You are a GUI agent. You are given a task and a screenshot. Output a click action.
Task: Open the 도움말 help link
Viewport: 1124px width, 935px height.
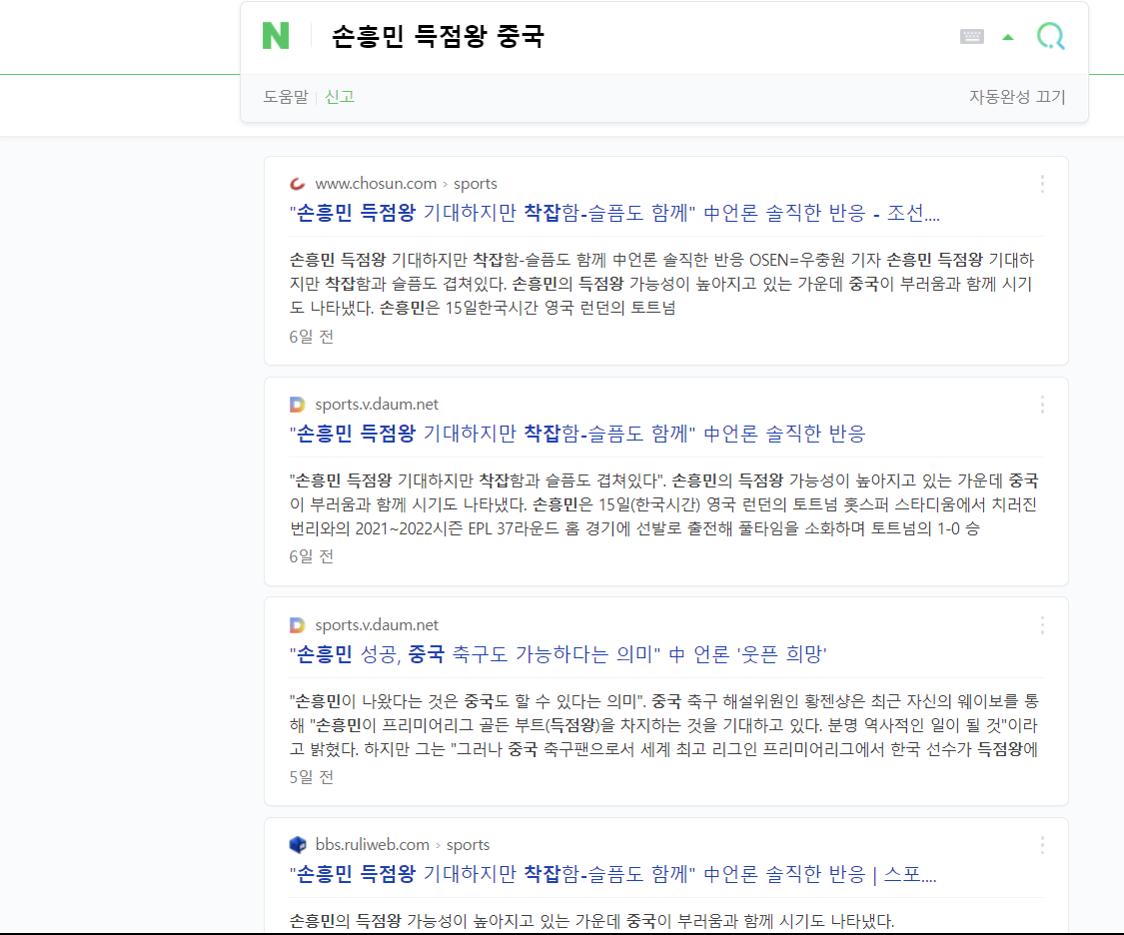tap(286, 97)
